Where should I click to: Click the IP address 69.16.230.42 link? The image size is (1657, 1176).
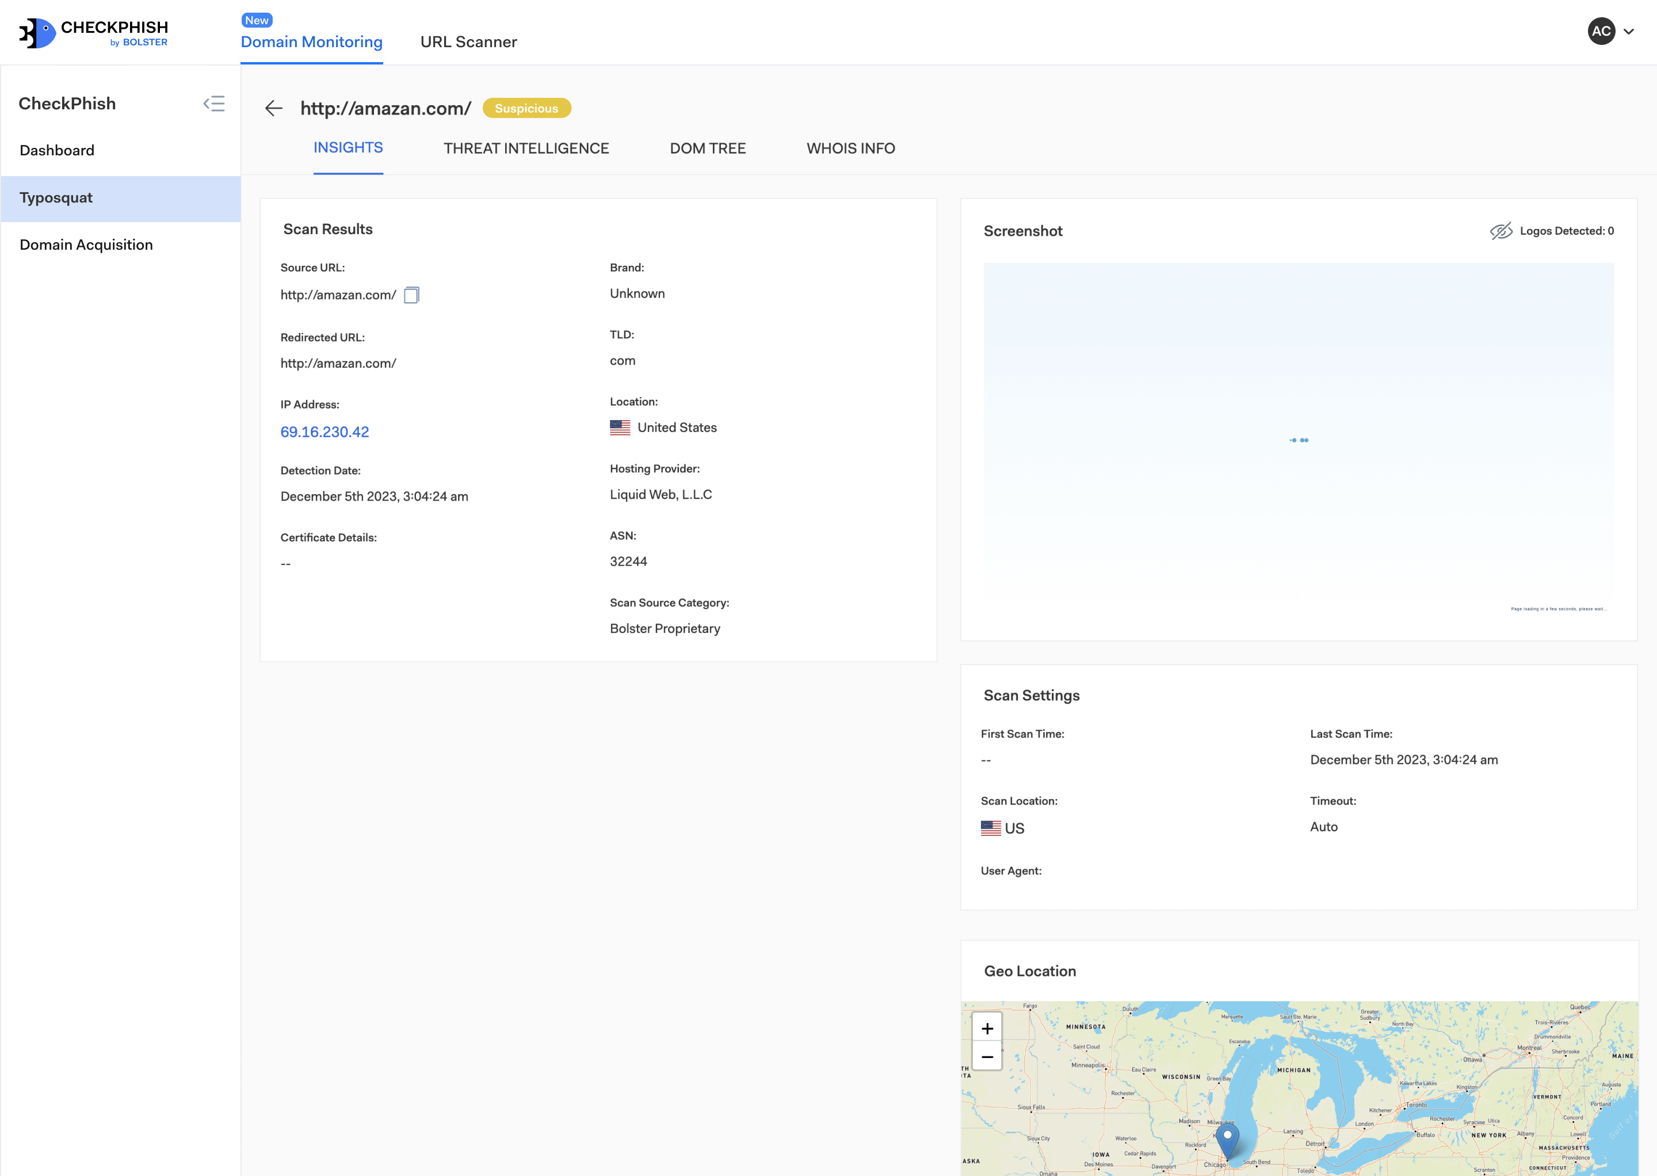324,432
